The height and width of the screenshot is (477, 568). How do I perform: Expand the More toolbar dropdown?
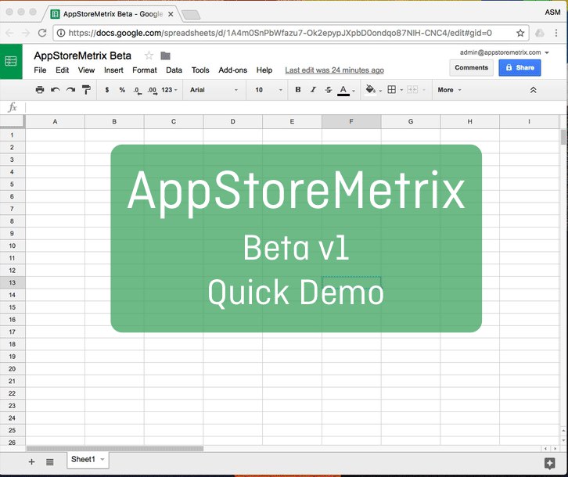click(x=449, y=90)
